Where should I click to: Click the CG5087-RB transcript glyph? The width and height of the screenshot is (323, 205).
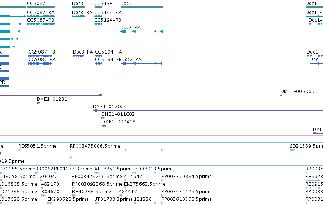(x=41, y=24)
